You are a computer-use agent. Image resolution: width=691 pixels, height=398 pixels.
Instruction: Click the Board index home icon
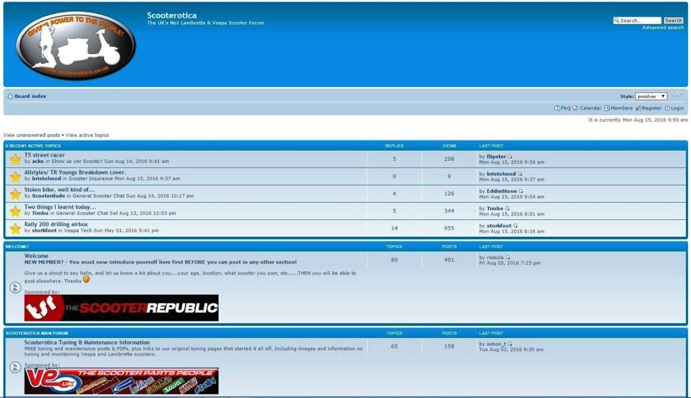tap(10, 96)
